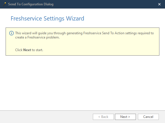Proceed with the Next > button
The image size is (165, 123).
tap(125, 117)
